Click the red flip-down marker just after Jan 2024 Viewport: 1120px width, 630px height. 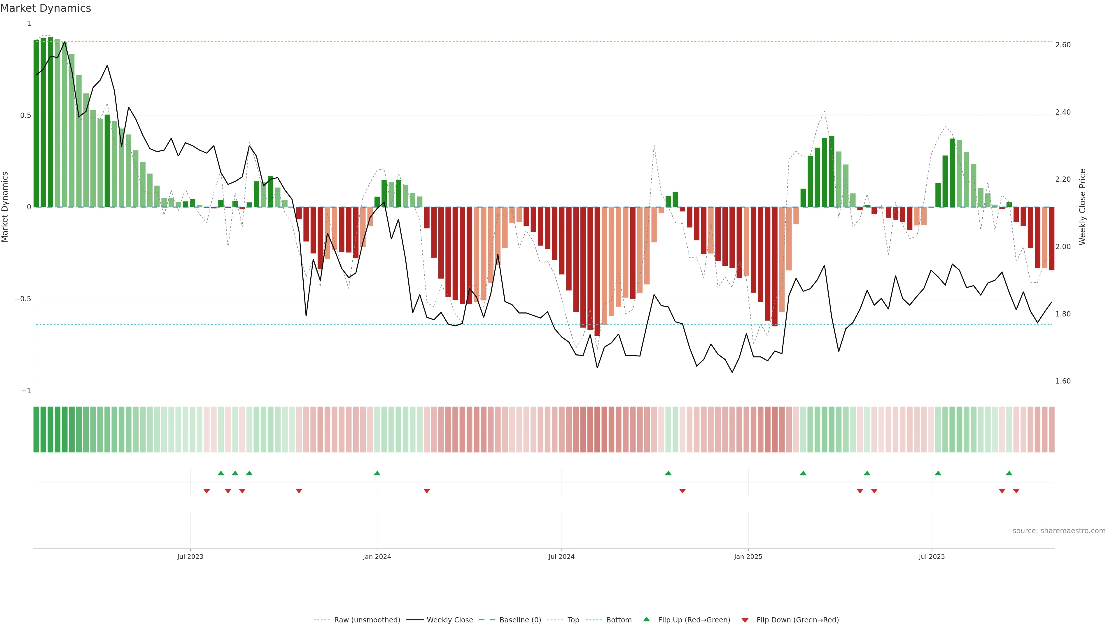[x=426, y=491]
